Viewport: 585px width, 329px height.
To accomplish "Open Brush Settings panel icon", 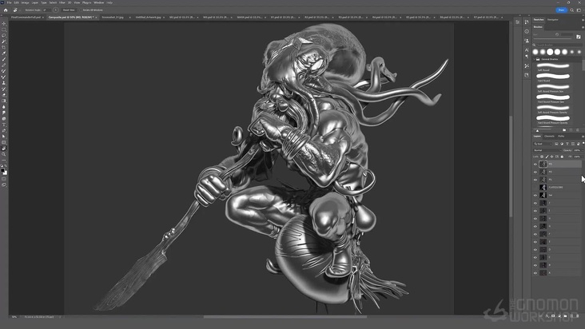I will click(579, 37).
